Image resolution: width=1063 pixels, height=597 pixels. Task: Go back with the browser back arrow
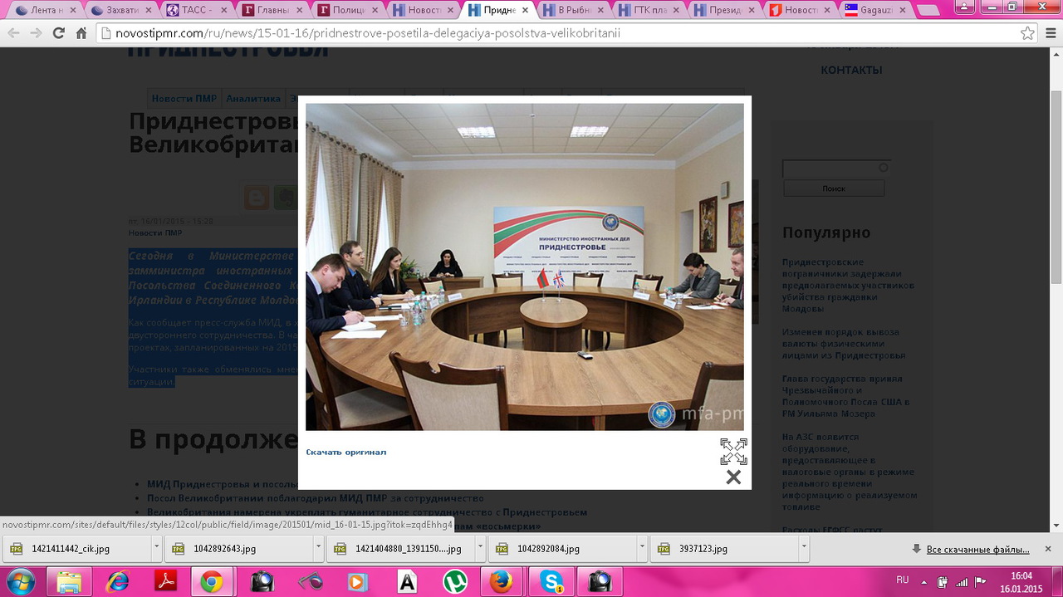[13, 33]
